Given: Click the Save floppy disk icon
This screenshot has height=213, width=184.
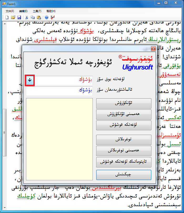Looking at the screenshot, I should point(19,17).
